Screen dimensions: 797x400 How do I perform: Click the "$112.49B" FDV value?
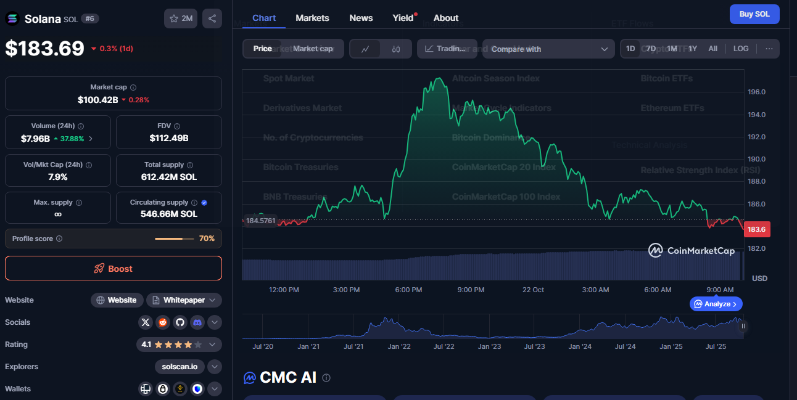click(x=169, y=138)
